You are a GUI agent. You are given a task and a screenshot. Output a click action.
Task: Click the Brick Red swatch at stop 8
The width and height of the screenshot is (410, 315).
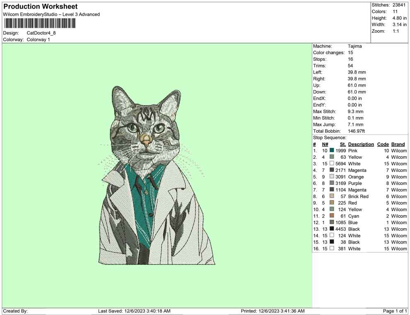pos(331,196)
